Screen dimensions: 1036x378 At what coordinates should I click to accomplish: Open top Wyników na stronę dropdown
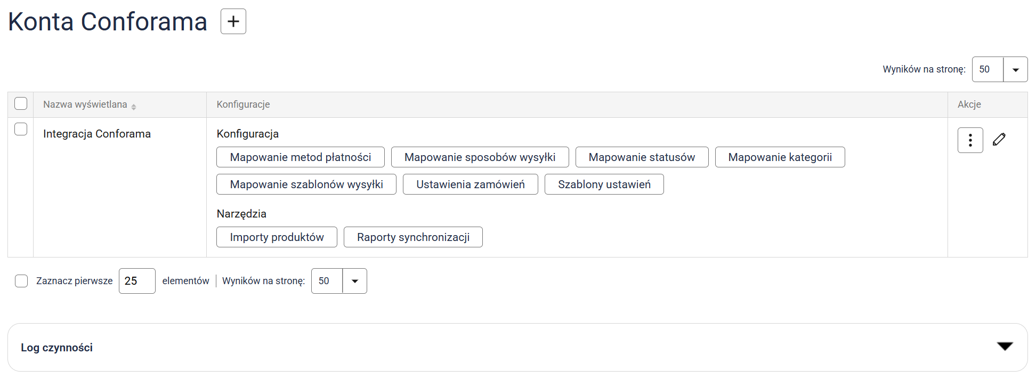[x=1015, y=69]
